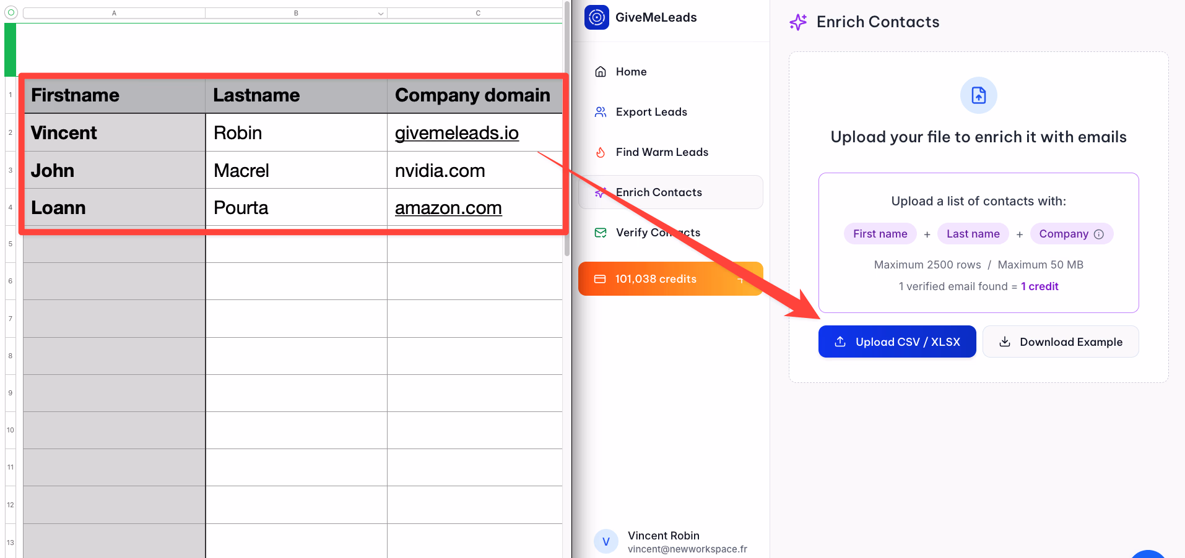Click the GiveMeLeads logo icon
Screen dimensions: 1185x558
click(596, 17)
